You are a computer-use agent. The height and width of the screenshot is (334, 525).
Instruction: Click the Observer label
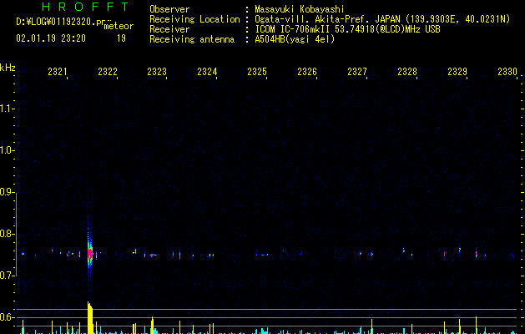[169, 9]
